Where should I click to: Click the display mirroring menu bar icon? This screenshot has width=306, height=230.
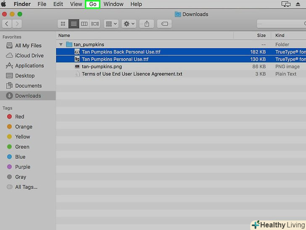286,4
